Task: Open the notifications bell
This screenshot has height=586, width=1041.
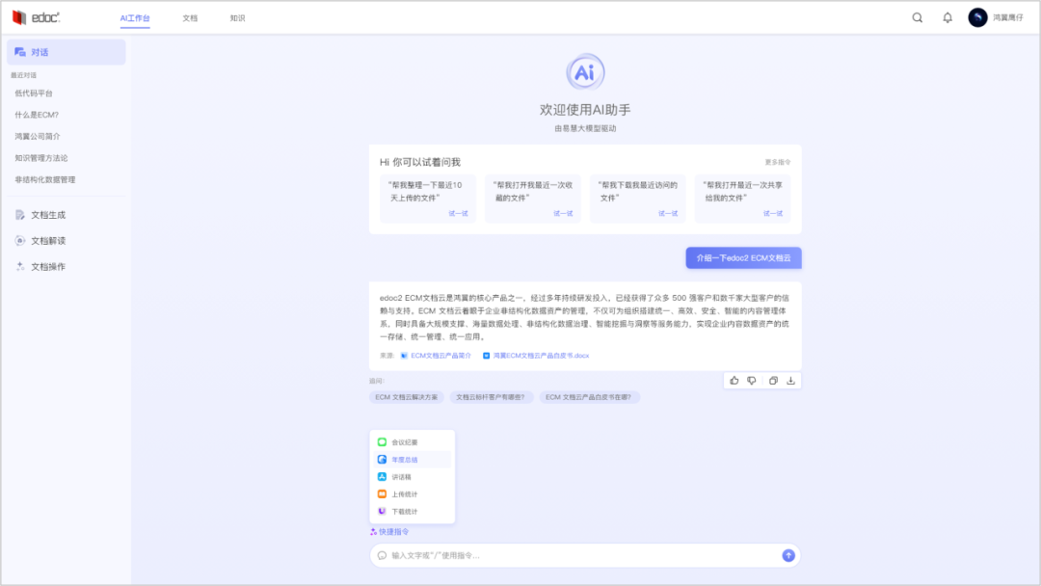Action: coord(947,16)
